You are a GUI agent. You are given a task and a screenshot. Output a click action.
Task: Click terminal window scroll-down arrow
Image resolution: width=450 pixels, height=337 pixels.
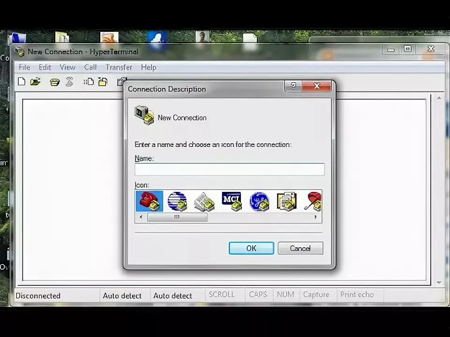tap(439, 283)
